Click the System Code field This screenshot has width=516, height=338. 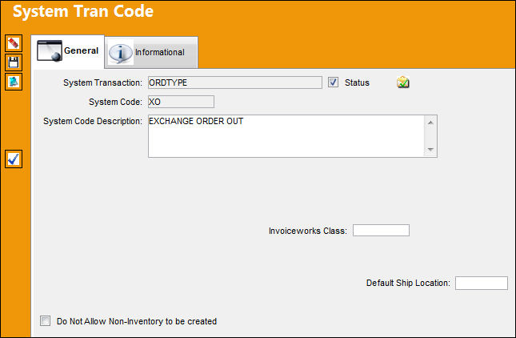[181, 102]
